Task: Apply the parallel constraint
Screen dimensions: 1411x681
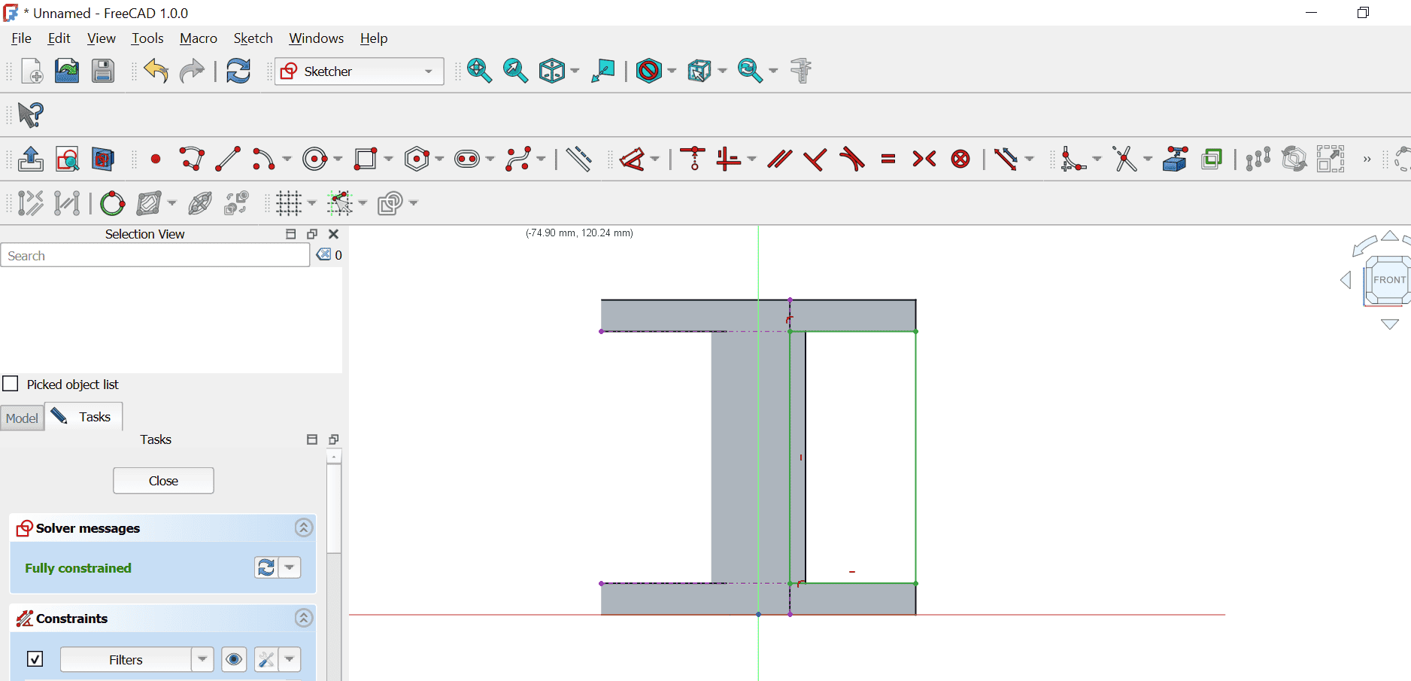Action: [x=779, y=160]
